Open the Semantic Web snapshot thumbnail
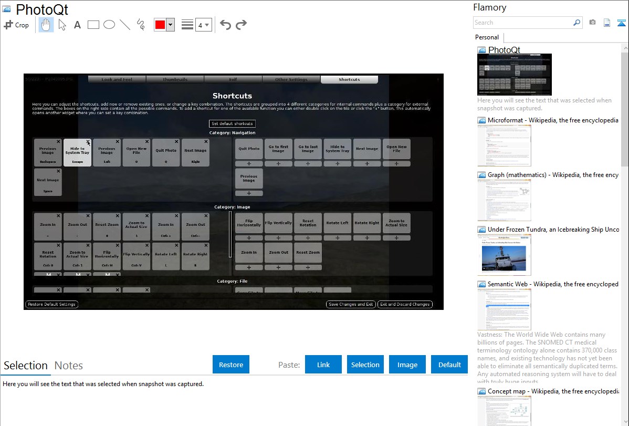The width and height of the screenshot is (629, 426). (x=504, y=309)
